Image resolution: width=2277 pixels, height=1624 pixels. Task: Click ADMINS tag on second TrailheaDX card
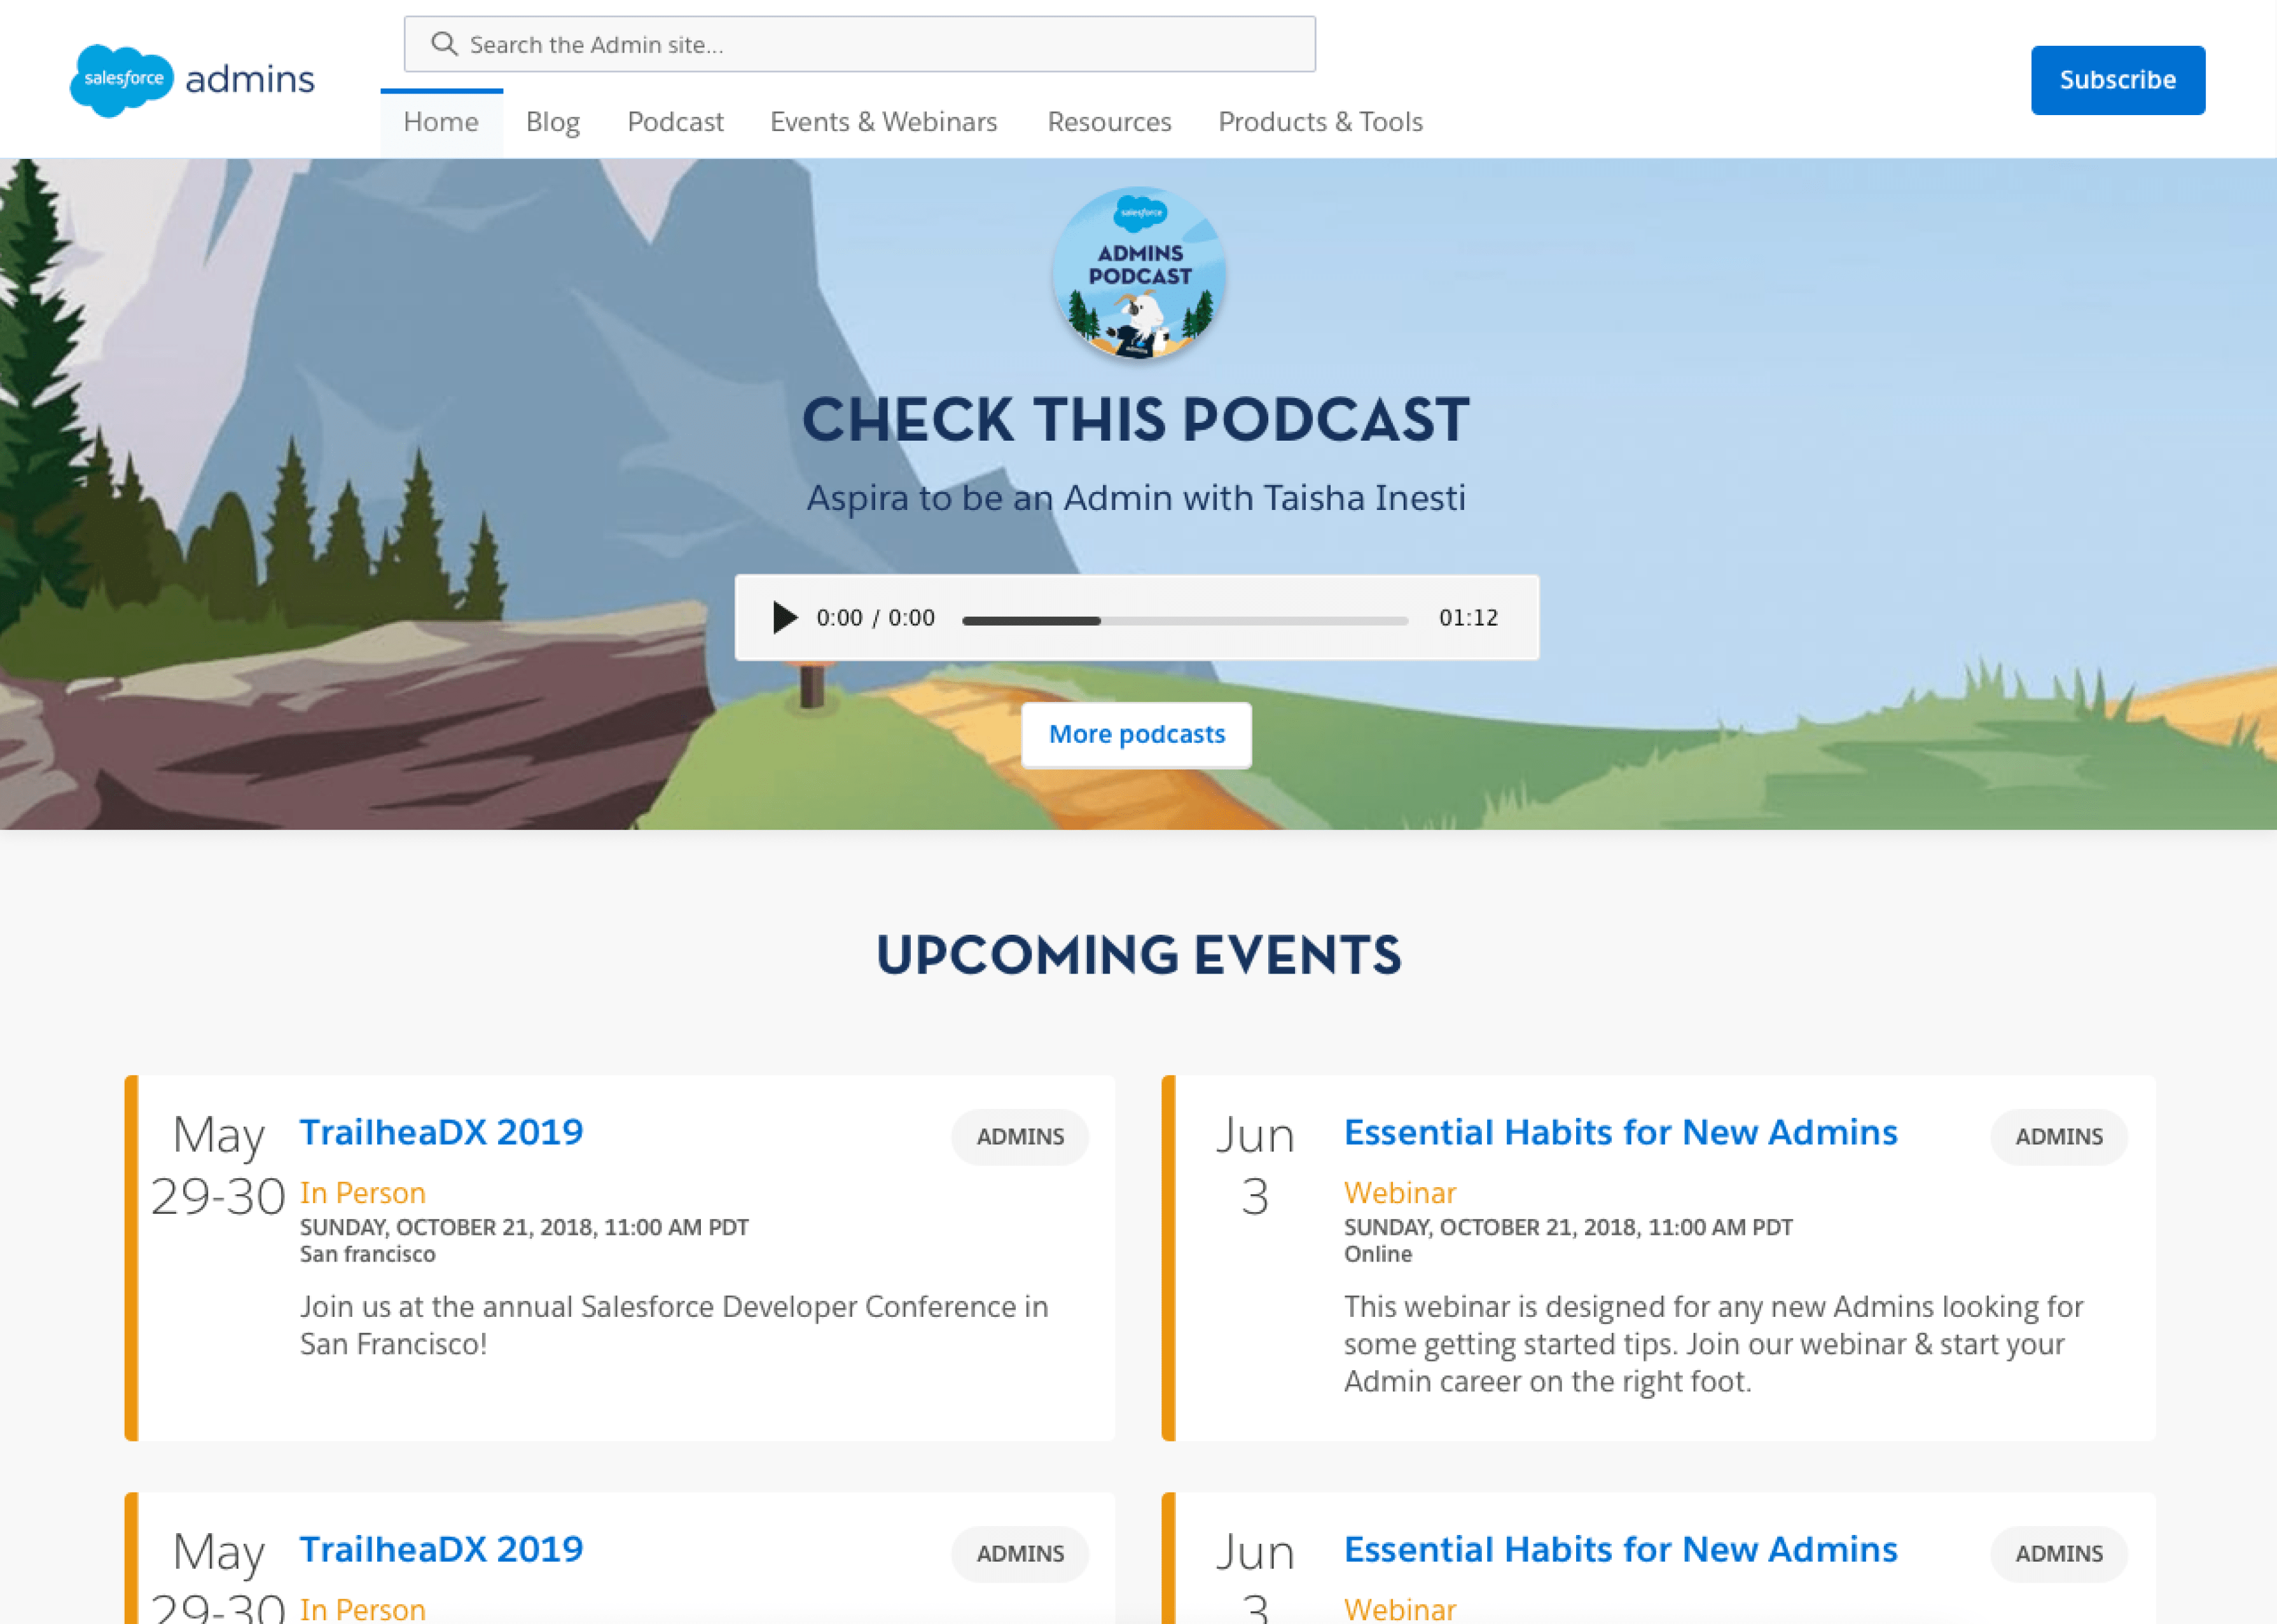click(1020, 1554)
